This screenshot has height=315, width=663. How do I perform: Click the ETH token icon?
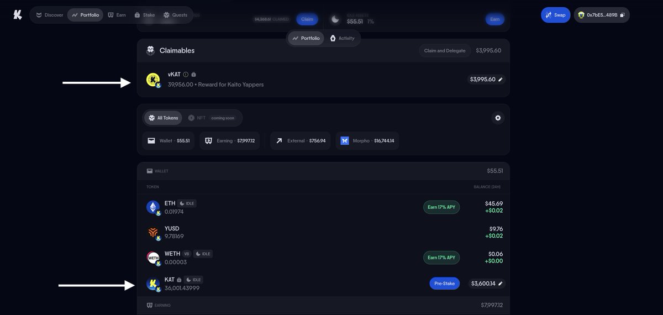pos(153,208)
